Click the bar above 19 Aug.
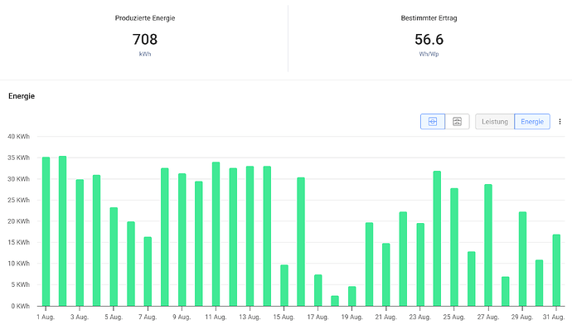 coord(352,296)
